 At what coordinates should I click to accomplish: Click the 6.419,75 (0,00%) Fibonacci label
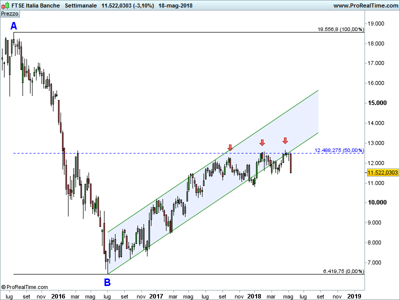point(343,271)
